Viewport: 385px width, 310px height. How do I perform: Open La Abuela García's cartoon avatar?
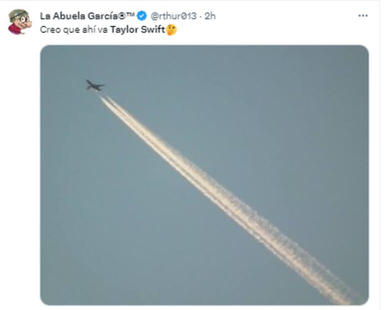(x=20, y=22)
